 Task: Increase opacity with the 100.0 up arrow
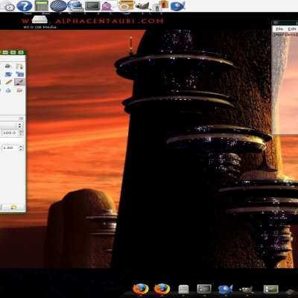click(21, 131)
